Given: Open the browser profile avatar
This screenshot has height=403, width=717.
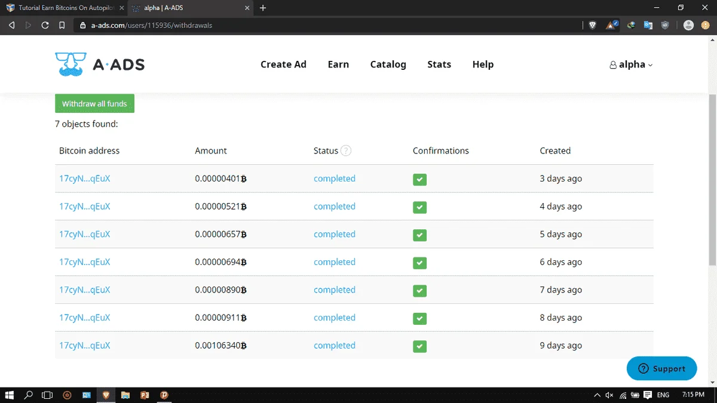Looking at the screenshot, I should [688, 25].
